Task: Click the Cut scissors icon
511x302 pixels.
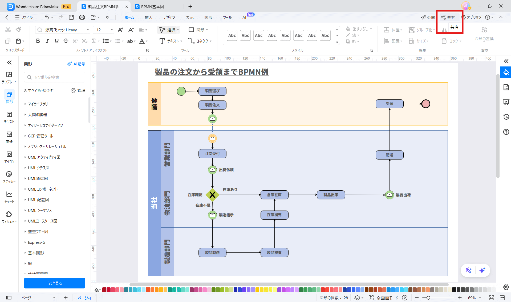Action: 8,30
